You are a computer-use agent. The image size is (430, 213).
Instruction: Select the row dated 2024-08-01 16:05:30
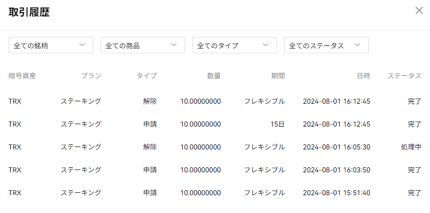tap(215, 147)
